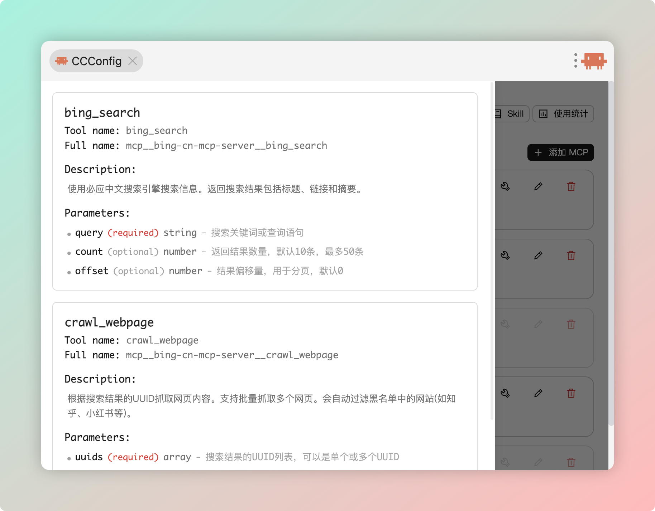This screenshot has height=511, width=655.
Task: Click the CCConfig tab robot icon
Action: (x=62, y=61)
